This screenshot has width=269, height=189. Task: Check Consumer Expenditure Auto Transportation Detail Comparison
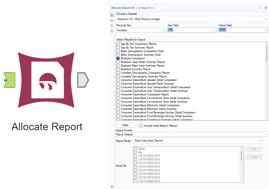point(118,87)
